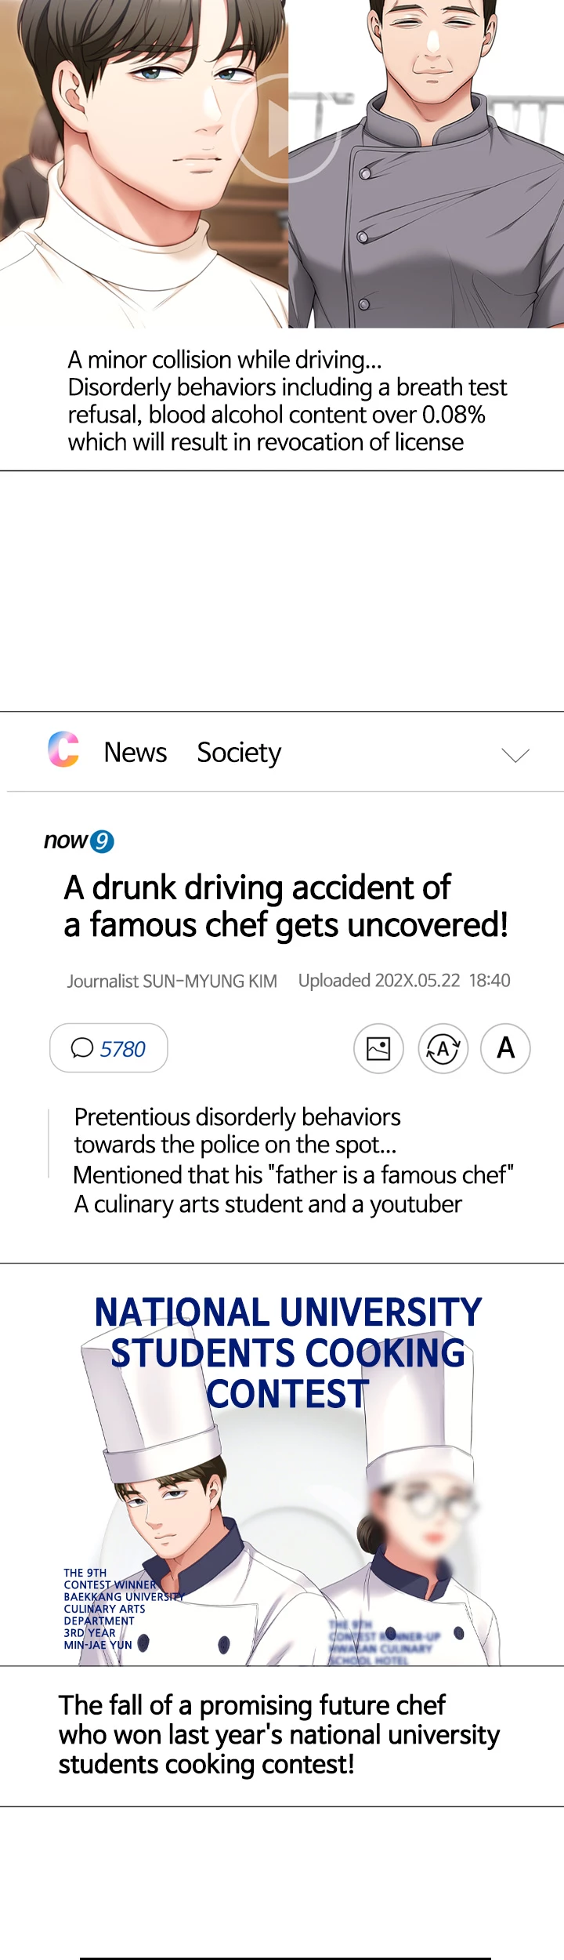Switch to the Society section tab
564x1960 pixels.
point(239,753)
